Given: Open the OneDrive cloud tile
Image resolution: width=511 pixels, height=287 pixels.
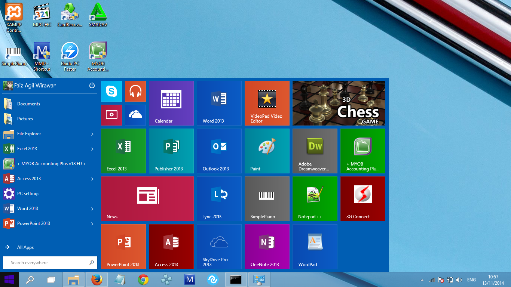Looking at the screenshot, I should [x=135, y=115].
